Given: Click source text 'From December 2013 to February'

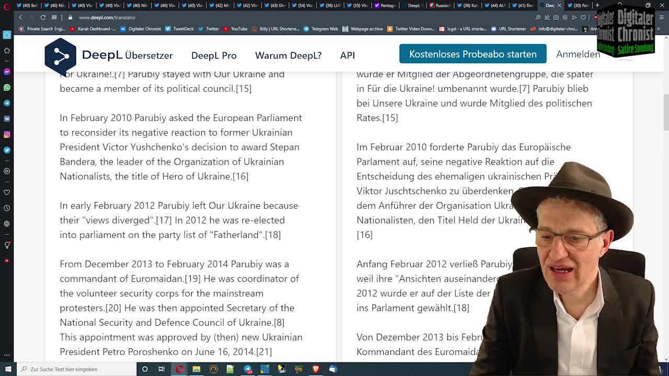Looking at the screenshot, I should tap(181, 308).
